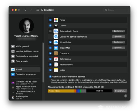Uncheck the Contactos checkbox
Image resolution: width=139 pixels, height=112 pixels.
[x=50, y=53]
